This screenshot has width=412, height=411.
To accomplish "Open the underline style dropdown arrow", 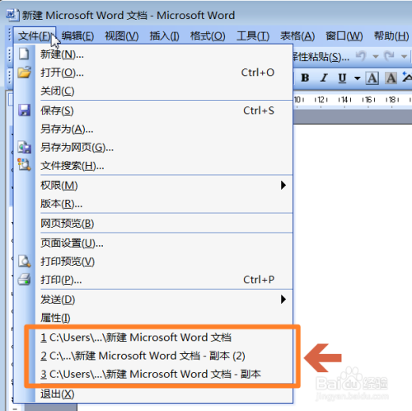I will point(357,78).
